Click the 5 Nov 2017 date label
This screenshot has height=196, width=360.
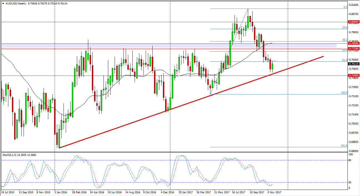click(x=274, y=192)
